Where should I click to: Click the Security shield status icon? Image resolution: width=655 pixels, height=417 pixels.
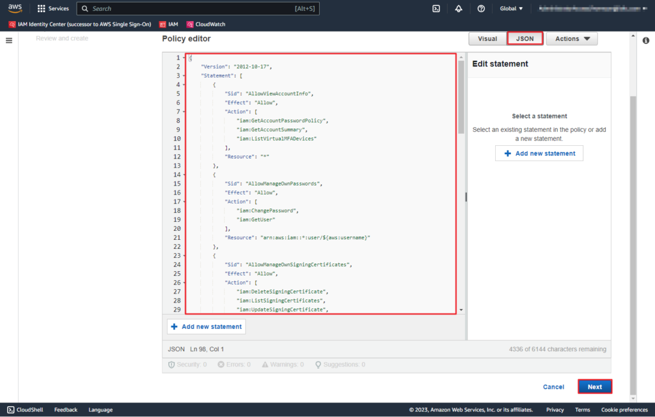click(x=171, y=365)
